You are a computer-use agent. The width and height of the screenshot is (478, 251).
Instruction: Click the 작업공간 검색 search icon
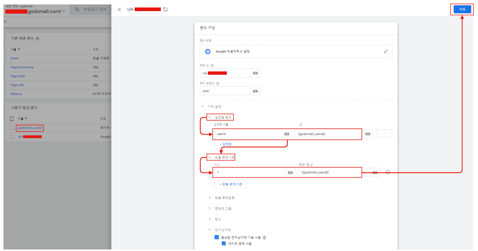coord(77,9)
